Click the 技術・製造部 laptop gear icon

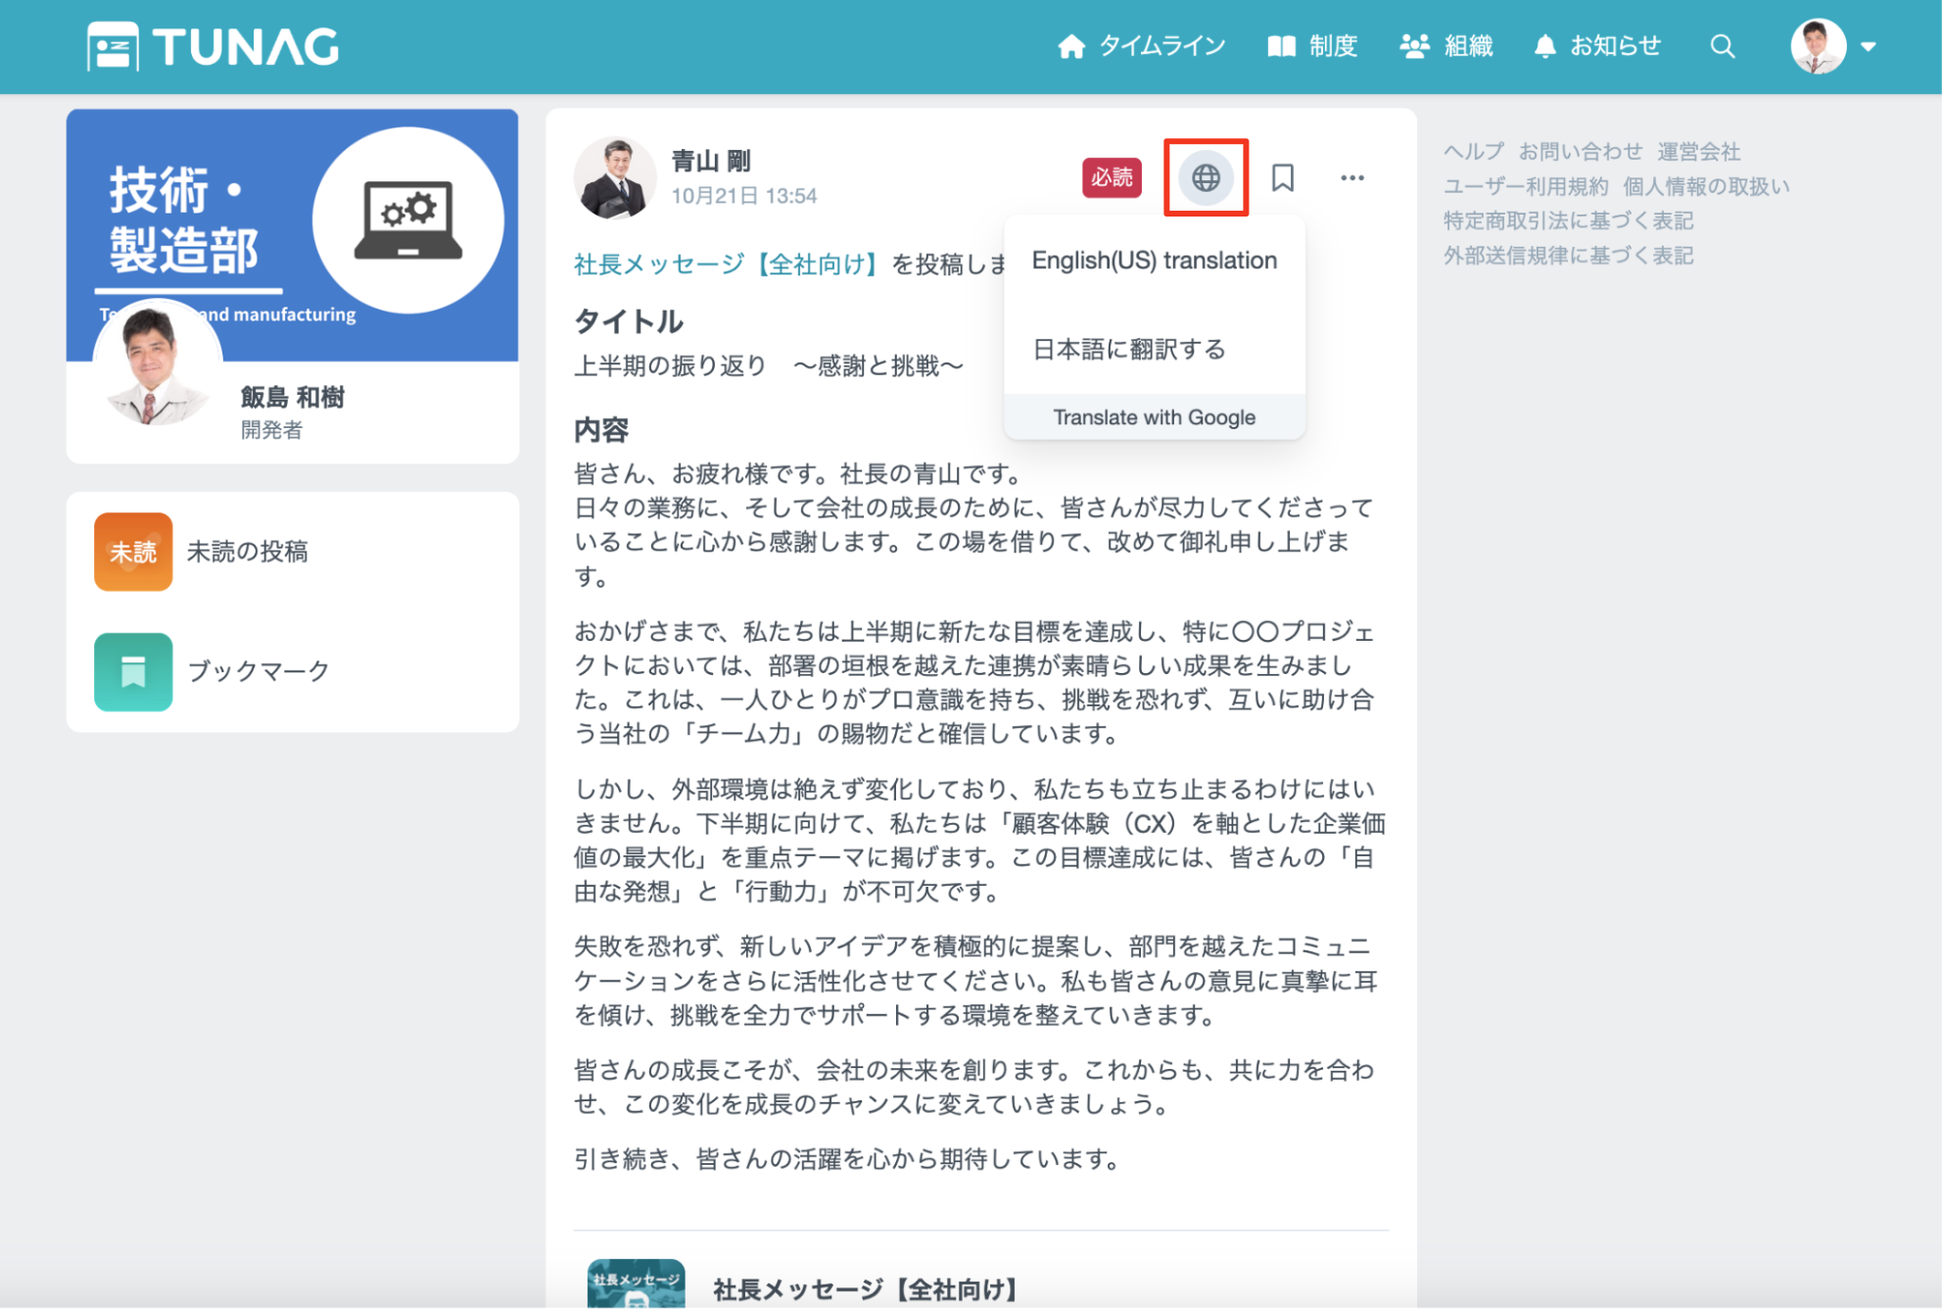point(407,219)
